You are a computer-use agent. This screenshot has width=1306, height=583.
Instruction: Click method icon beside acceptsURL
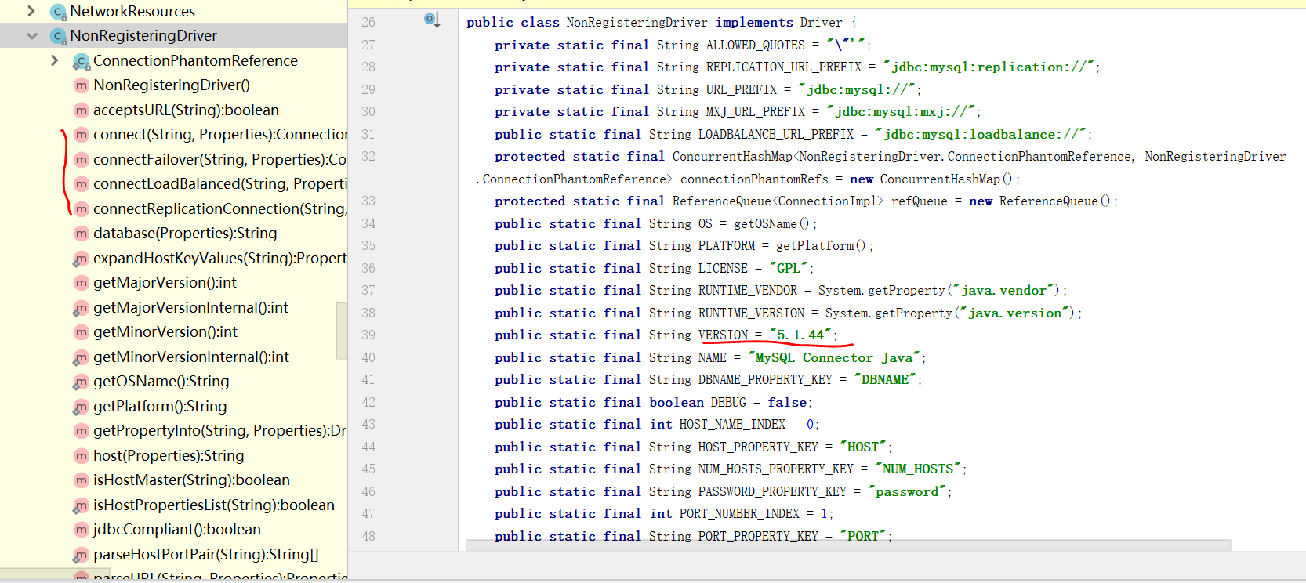[x=81, y=110]
